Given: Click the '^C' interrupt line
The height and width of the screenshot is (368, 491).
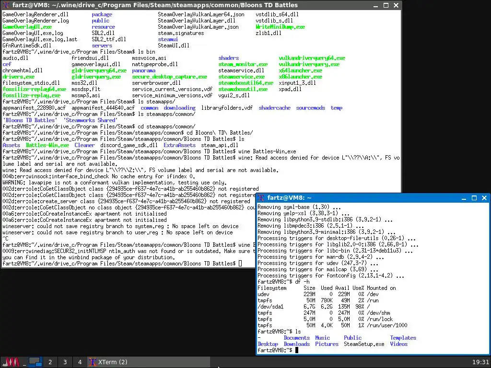Looking at the screenshot, I should [5, 239].
